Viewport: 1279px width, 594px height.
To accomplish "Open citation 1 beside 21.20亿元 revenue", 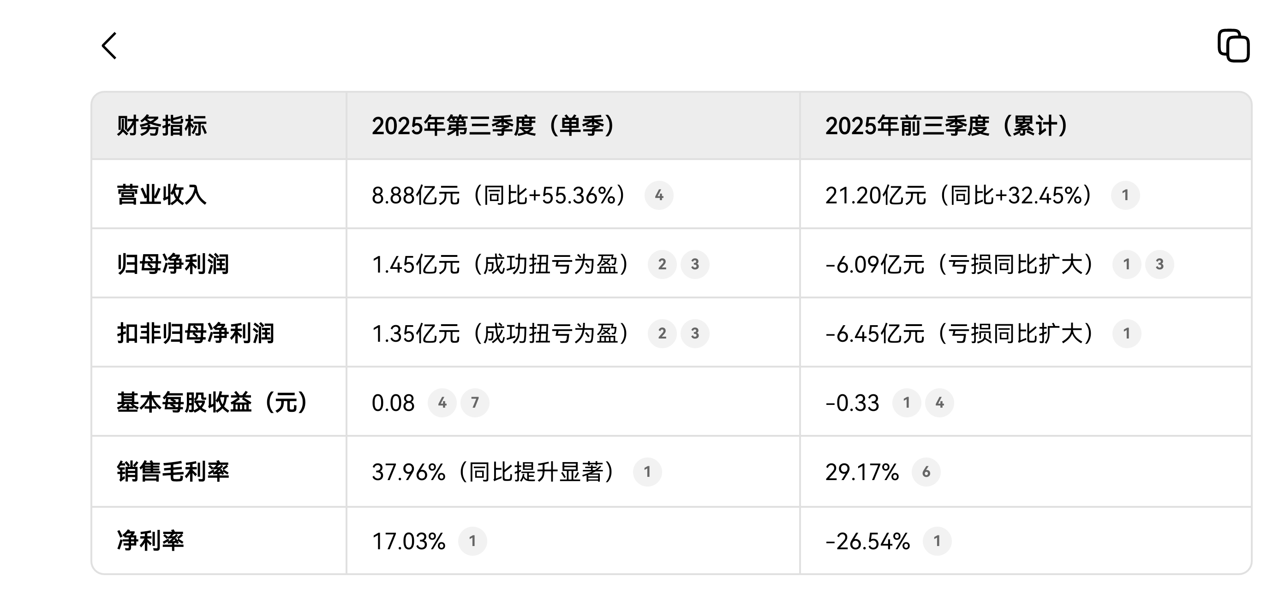I will tap(1125, 196).
